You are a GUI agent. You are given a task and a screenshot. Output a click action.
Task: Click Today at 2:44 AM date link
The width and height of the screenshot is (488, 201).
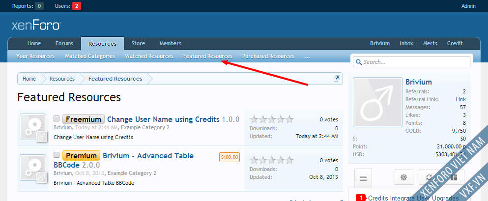click(x=97, y=128)
